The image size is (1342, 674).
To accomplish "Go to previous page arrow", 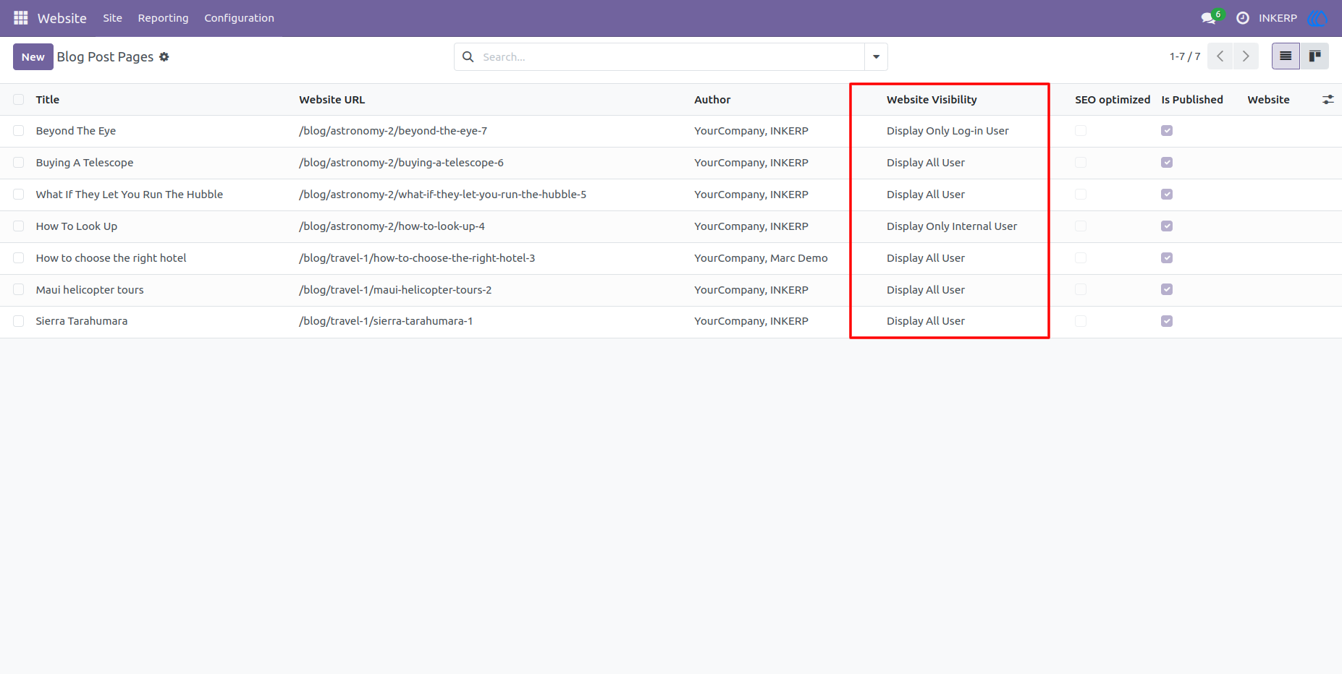I will [x=1220, y=56].
